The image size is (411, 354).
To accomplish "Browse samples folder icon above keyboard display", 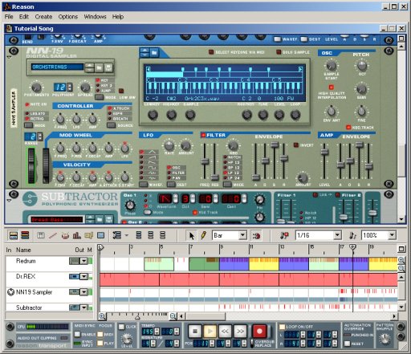I will point(154,53).
